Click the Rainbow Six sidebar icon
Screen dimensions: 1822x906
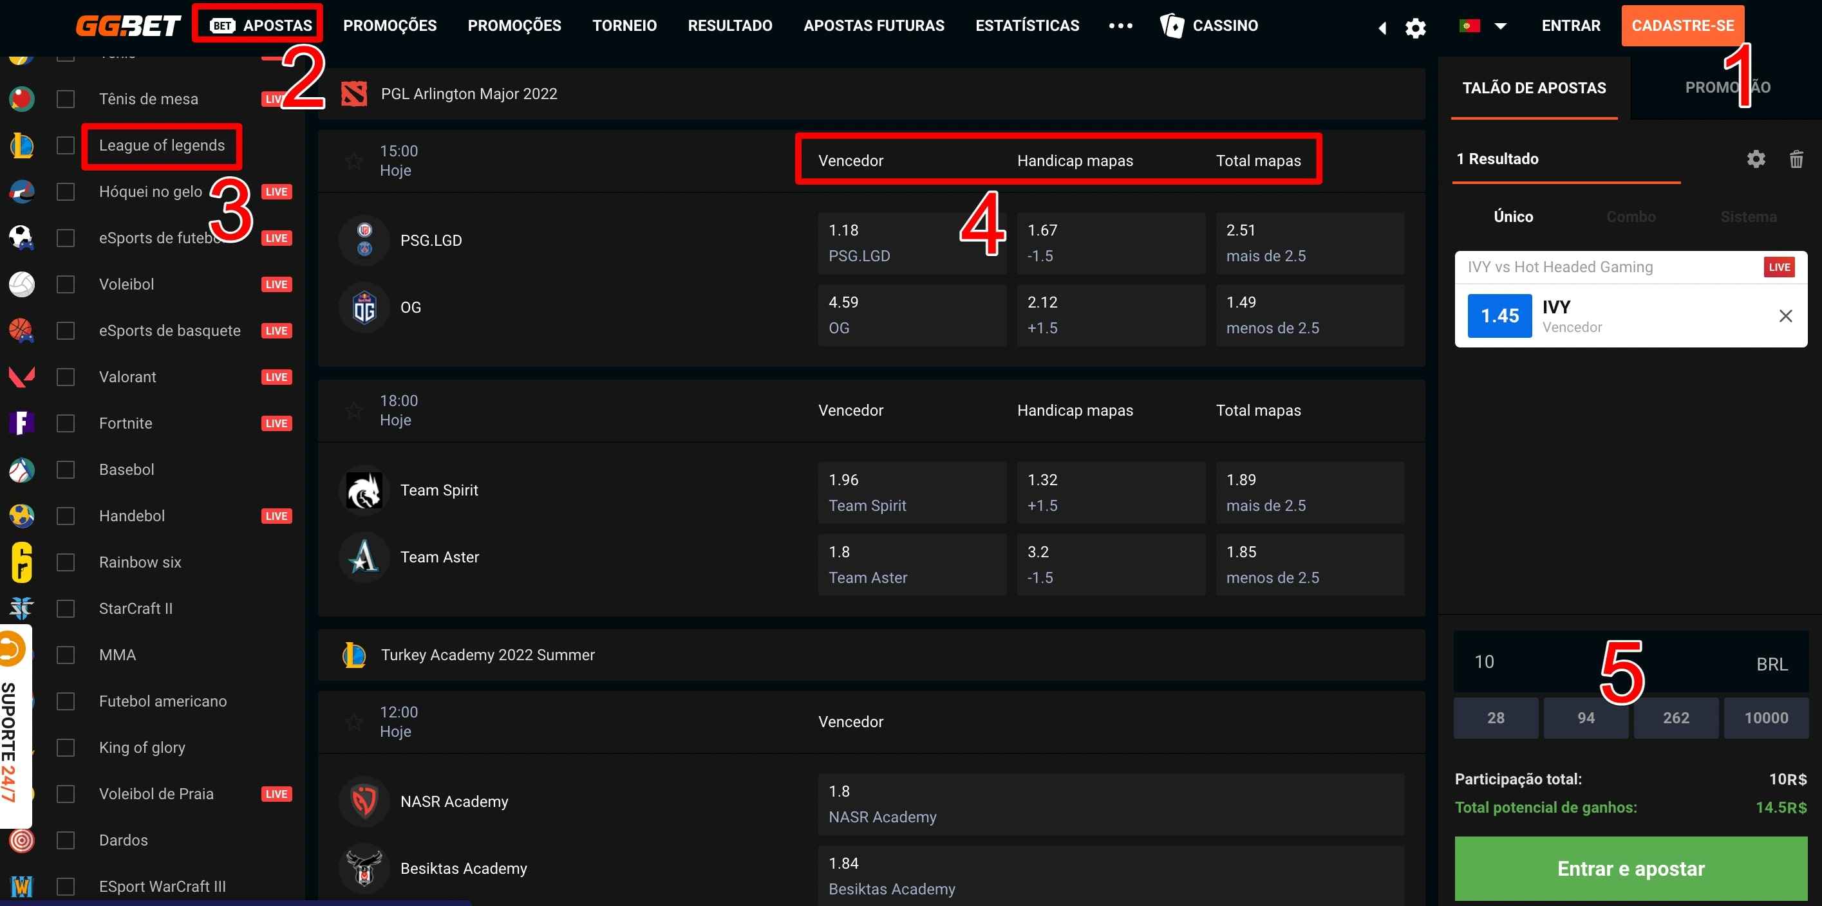pyautogui.click(x=21, y=562)
